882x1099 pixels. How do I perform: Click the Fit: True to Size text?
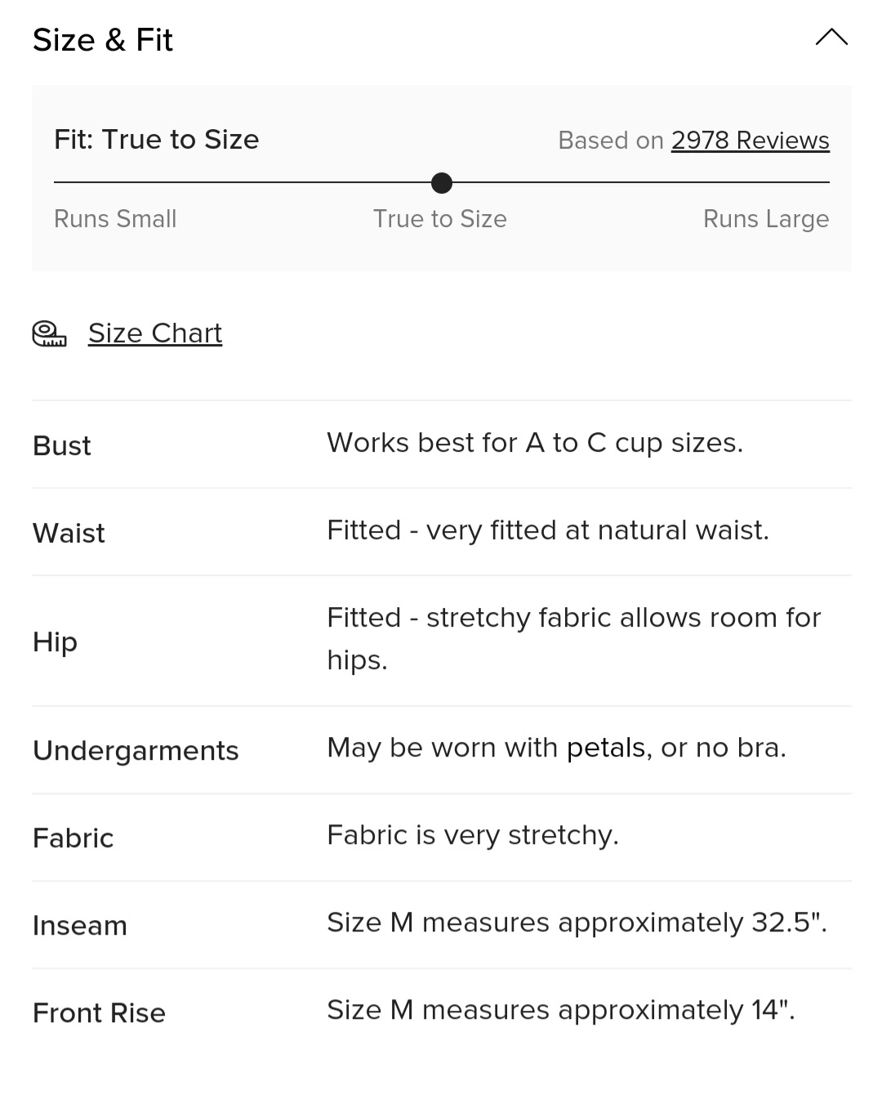(x=157, y=140)
